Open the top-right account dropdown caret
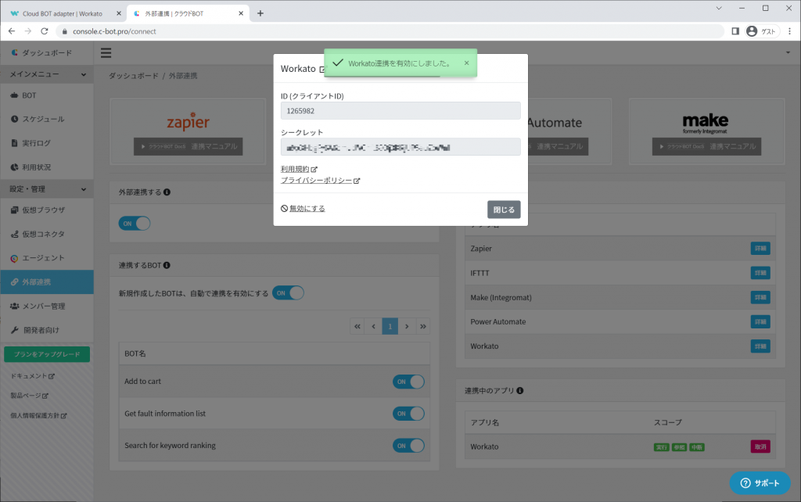The width and height of the screenshot is (801, 502). coord(788,52)
